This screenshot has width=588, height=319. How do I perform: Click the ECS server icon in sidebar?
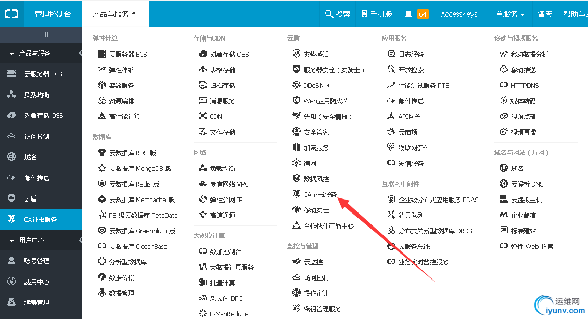pos(11,74)
